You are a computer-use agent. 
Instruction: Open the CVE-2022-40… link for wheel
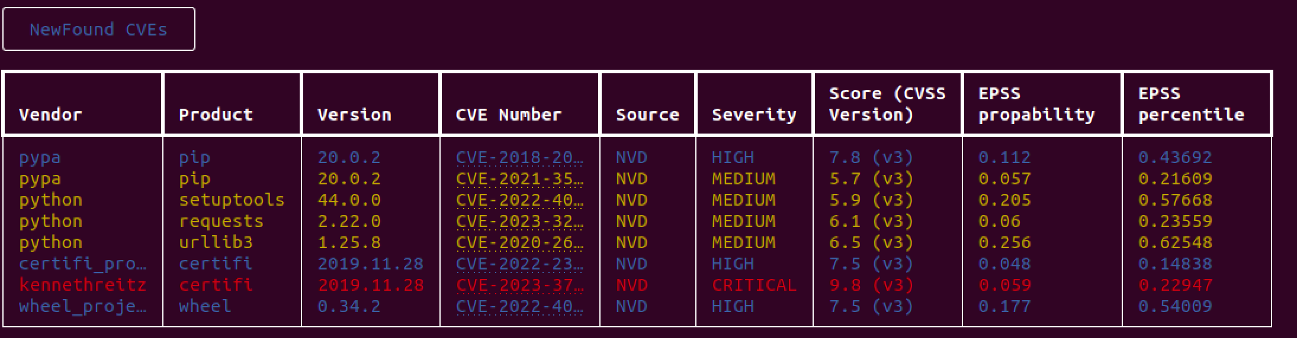click(x=519, y=307)
